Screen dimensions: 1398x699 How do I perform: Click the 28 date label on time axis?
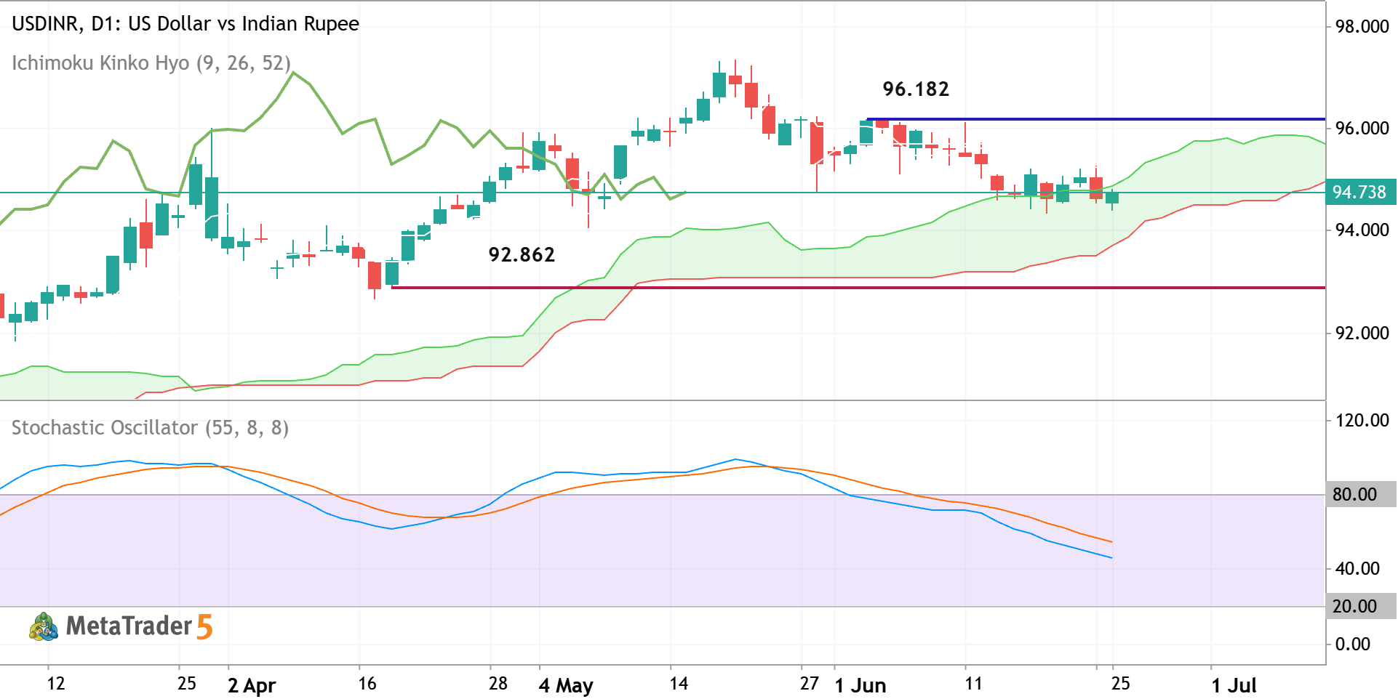(x=498, y=684)
